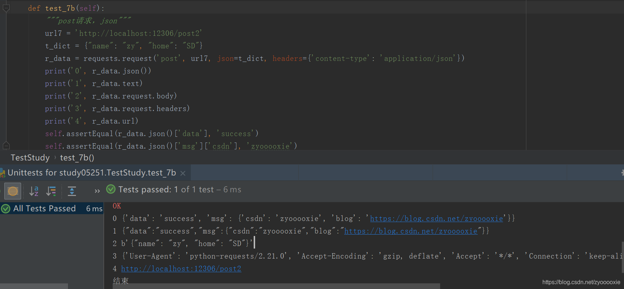Open localhost:12306/post2 link in output
The height and width of the screenshot is (289, 624).
(x=181, y=269)
